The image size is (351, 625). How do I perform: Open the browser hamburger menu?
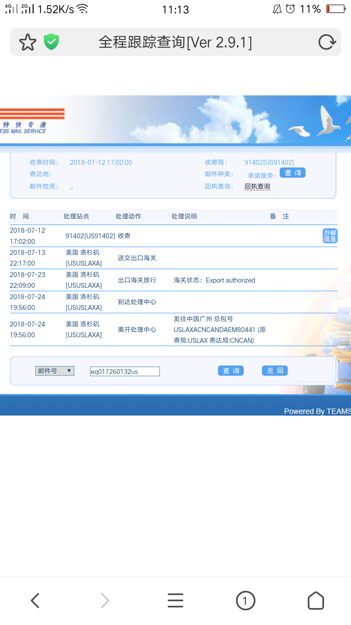pos(175,601)
